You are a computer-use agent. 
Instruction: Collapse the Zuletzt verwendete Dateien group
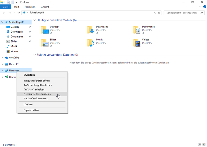click(x=35, y=55)
